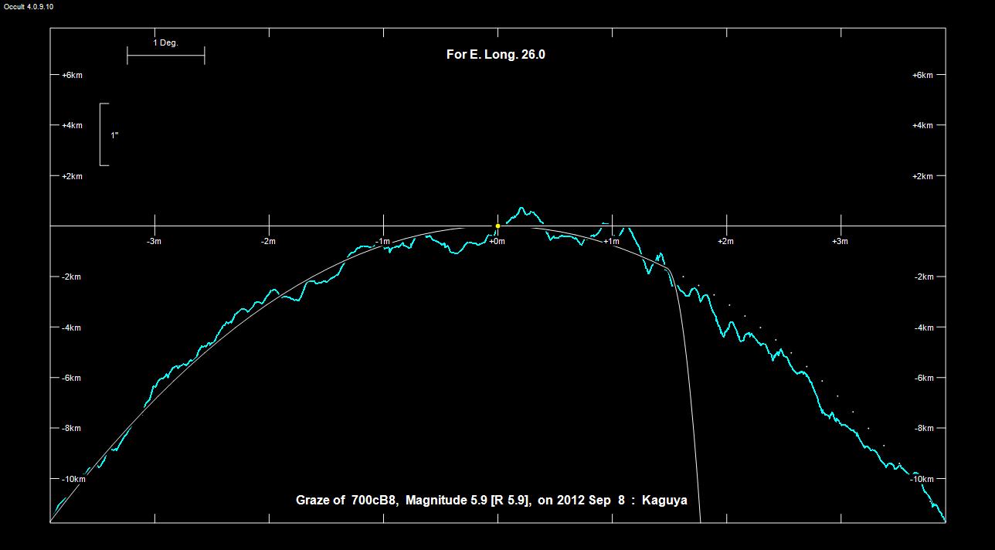Click the -1m time axis label
Viewport: 995px width, 550px height.
coord(382,242)
